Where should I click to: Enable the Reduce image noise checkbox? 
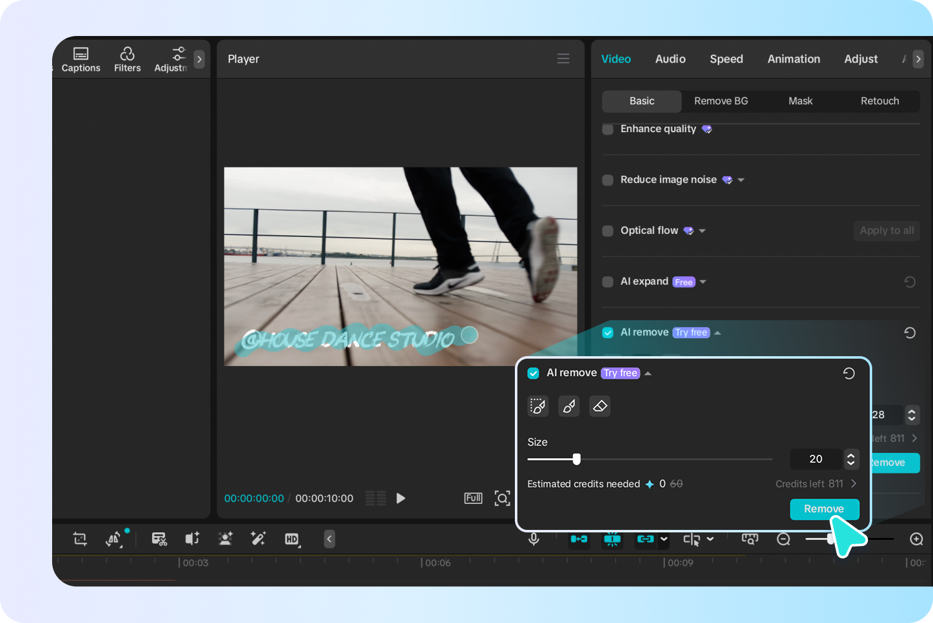[x=608, y=180]
